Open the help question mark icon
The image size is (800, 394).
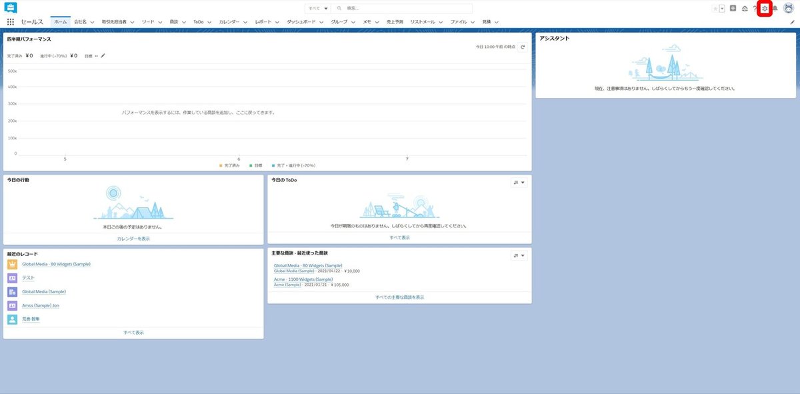click(755, 9)
